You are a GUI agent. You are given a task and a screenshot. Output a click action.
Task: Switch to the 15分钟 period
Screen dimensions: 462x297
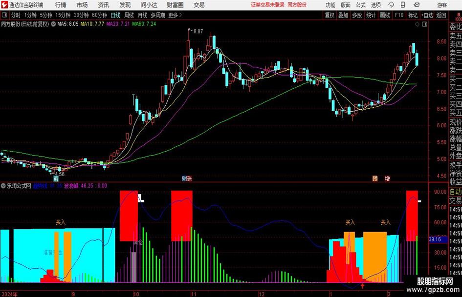pyautogui.click(x=63, y=15)
